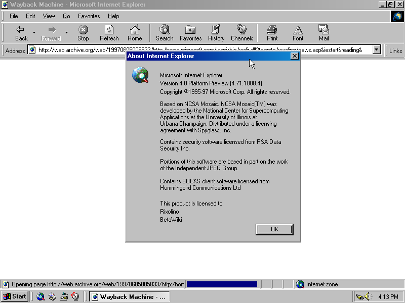The height and width of the screenshot is (303, 405).
Task: Open the Search toolbar button
Action: point(165,33)
